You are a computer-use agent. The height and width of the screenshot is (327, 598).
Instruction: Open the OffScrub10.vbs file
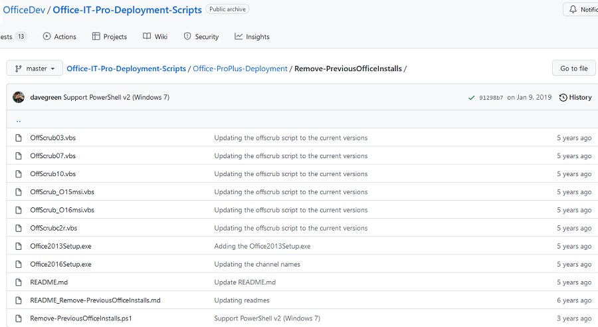[52, 173]
